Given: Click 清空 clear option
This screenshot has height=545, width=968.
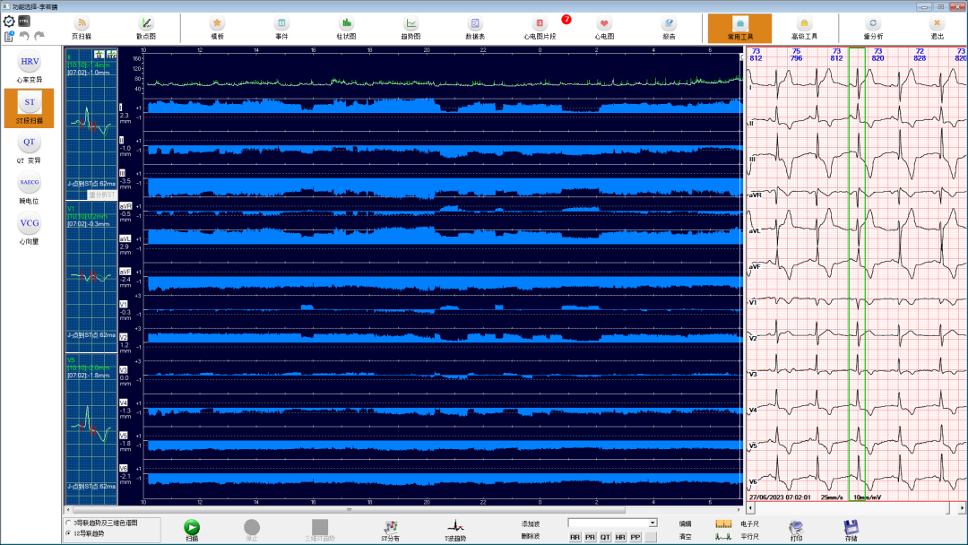Looking at the screenshot, I should tap(686, 536).
